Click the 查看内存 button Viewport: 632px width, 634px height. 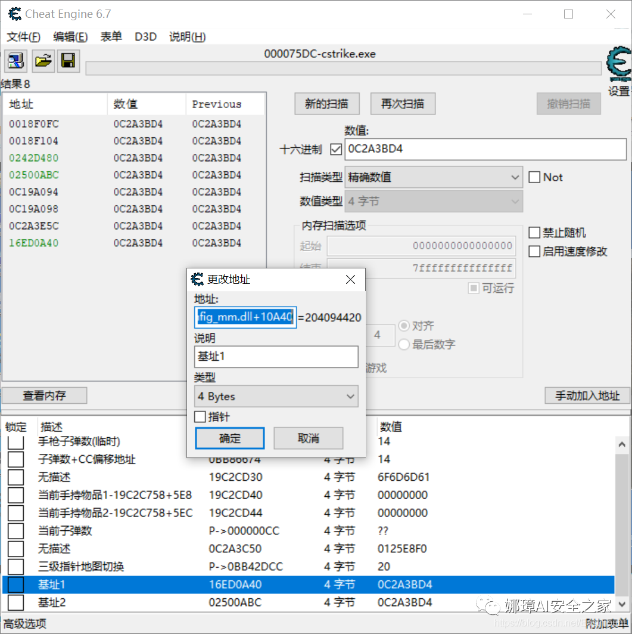click(x=45, y=395)
